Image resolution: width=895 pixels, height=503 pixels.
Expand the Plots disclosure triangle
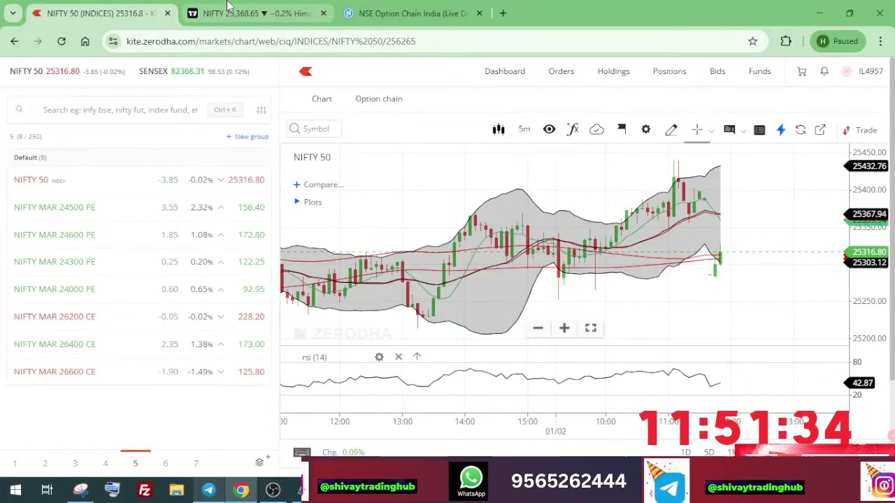pyautogui.click(x=297, y=202)
